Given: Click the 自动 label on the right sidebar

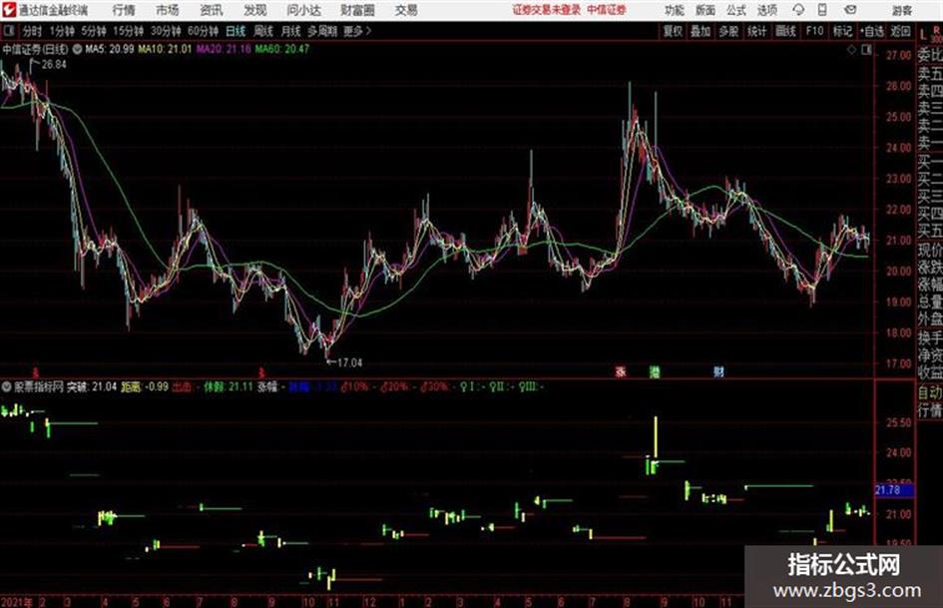Looking at the screenshot, I should (930, 392).
